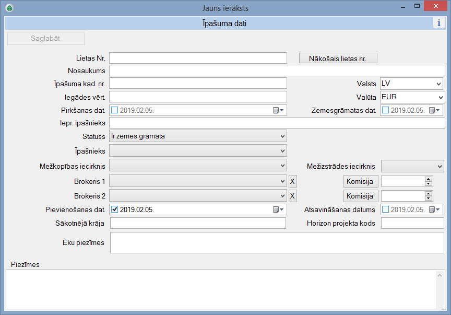Clear Brokeris 1 with X button

[x=293, y=181]
